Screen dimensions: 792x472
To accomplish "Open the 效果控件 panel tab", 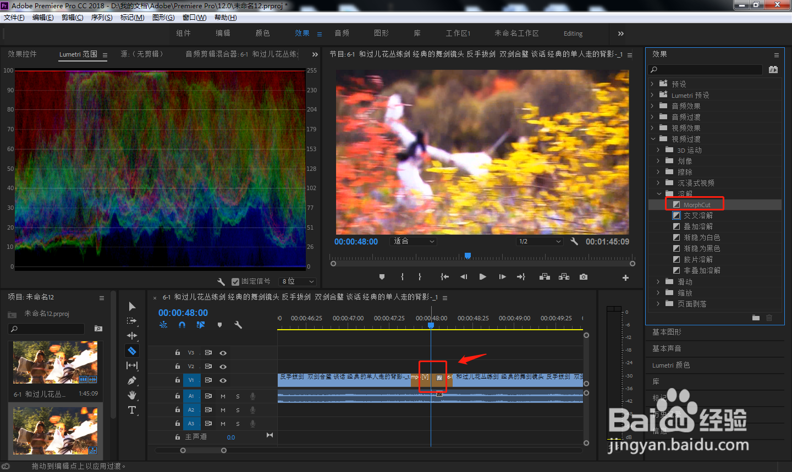I will click(x=23, y=54).
